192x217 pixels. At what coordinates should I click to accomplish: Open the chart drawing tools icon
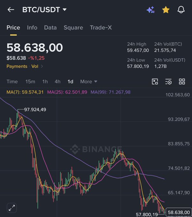tap(155, 81)
